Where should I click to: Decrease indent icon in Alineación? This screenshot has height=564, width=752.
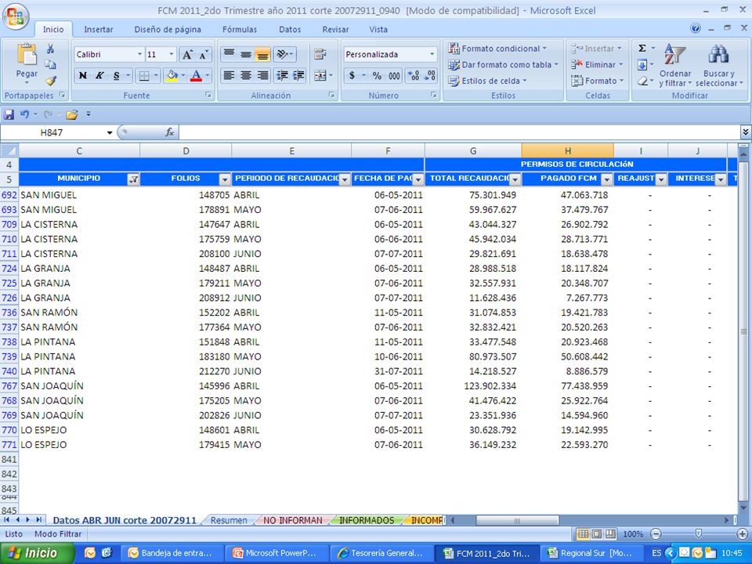point(283,75)
